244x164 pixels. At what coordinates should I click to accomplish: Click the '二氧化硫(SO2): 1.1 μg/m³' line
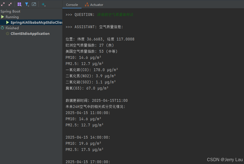point(90,82)
